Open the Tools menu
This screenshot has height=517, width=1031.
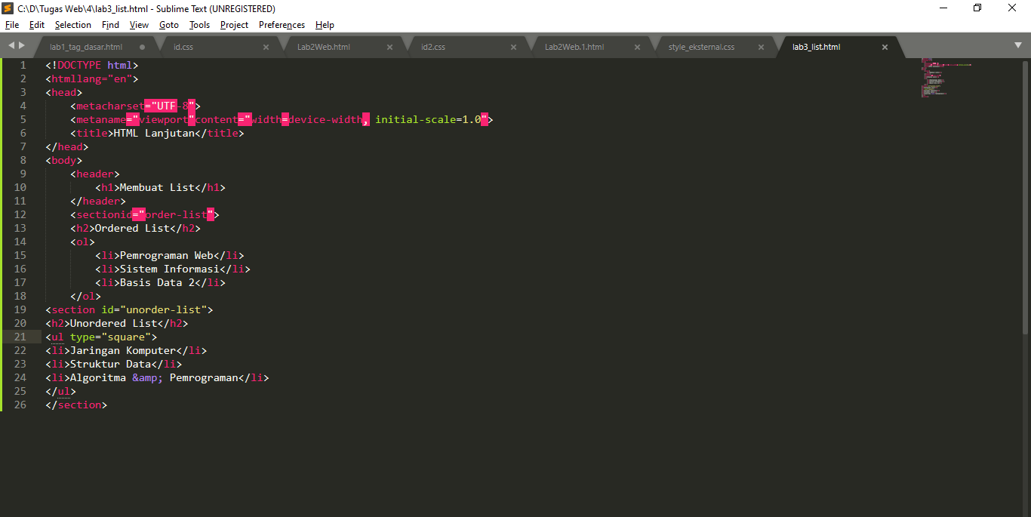[199, 25]
